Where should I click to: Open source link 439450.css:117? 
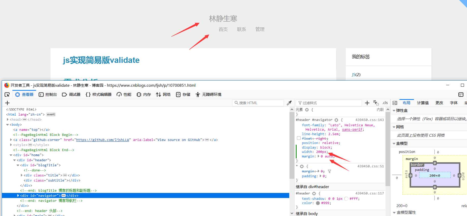[x=369, y=193]
